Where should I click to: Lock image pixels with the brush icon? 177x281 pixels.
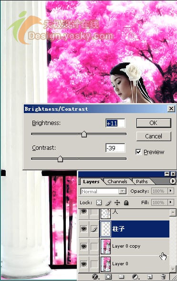click(x=108, y=203)
